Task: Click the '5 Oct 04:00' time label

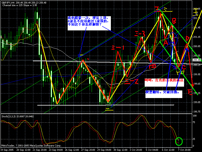Action: 152,150
